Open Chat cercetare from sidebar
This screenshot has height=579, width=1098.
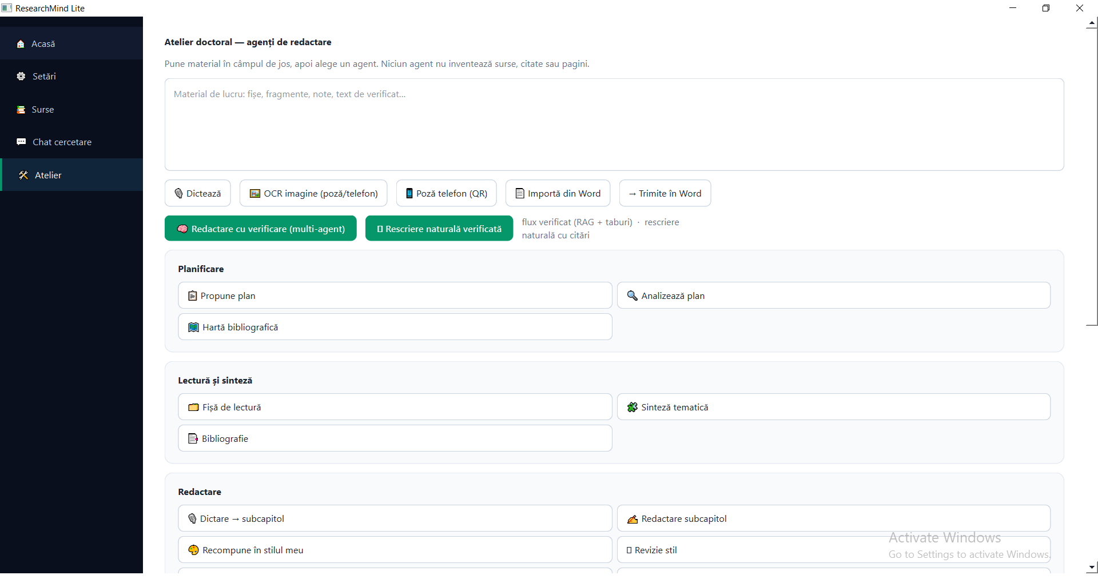pos(71,142)
